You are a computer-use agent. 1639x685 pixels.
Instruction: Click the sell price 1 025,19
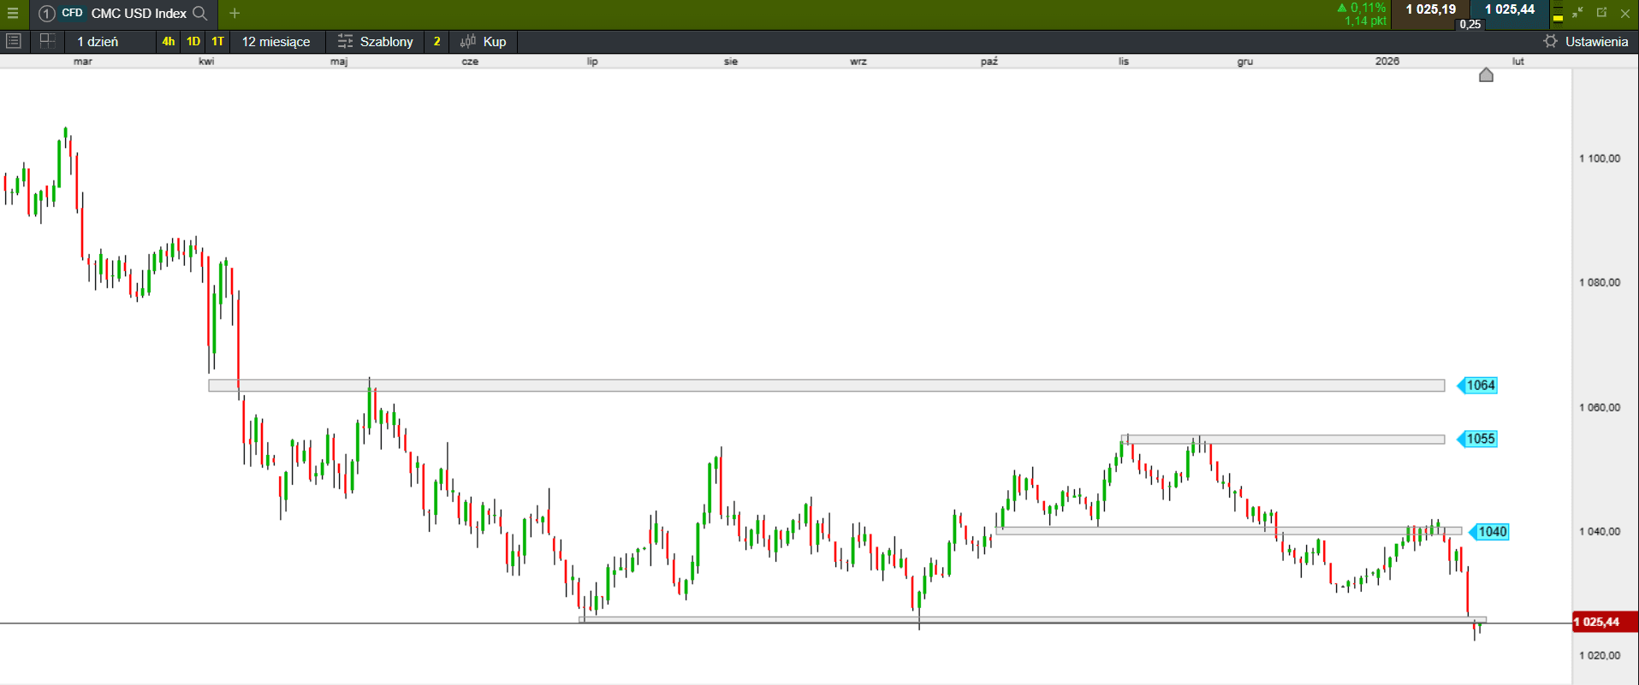pos(1430,9)
